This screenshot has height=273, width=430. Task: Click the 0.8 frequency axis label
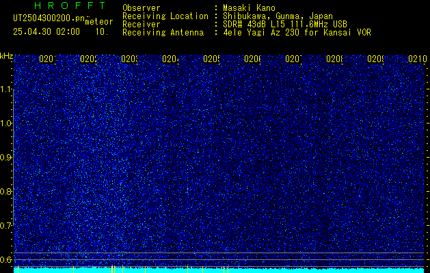pos(6,191)
